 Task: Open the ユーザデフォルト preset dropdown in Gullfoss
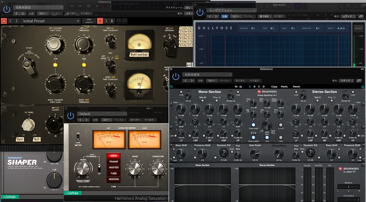click(231, 10)
